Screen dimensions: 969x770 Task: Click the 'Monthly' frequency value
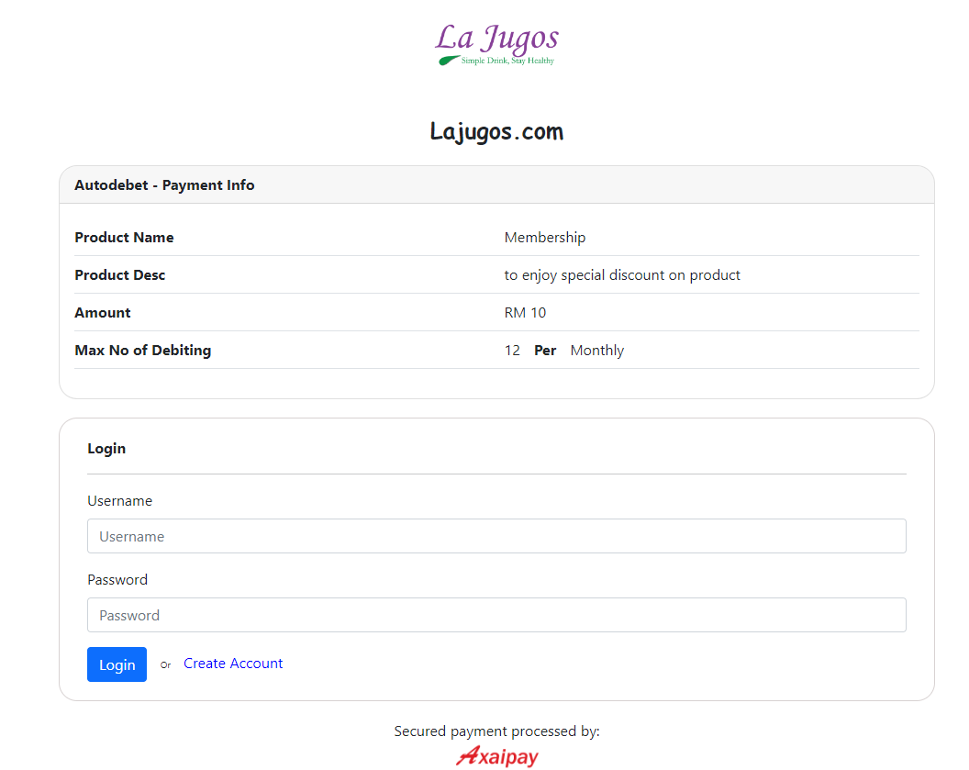597,351
